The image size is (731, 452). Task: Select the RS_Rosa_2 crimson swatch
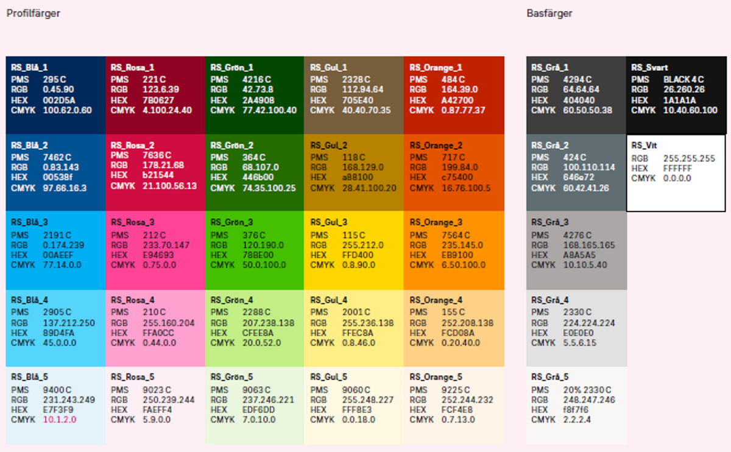tap(155, 173)
